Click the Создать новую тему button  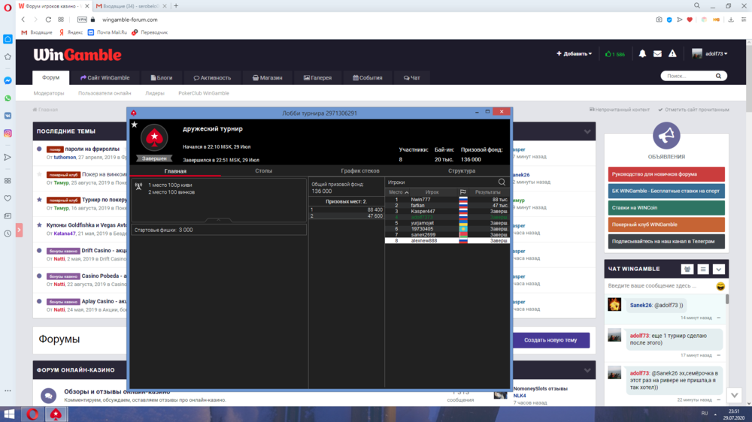pyautogui.click(x=550, y=340)
